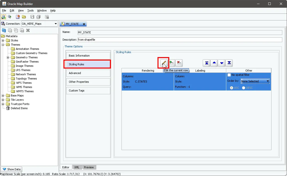Click the Basic Information button
Viewport: 287px width, 176px height.
click(x=88, y=56)
